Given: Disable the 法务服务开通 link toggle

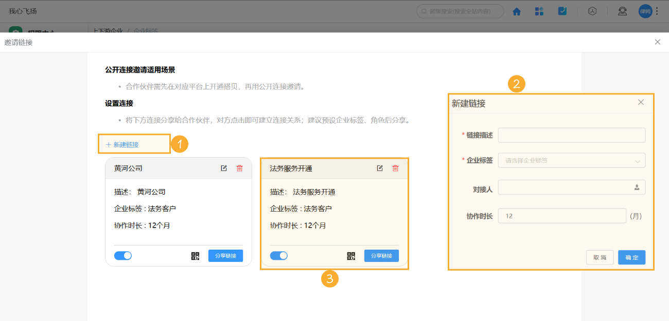Looking at the screenshot, I should pyautogui.click(x=279, y=255).
